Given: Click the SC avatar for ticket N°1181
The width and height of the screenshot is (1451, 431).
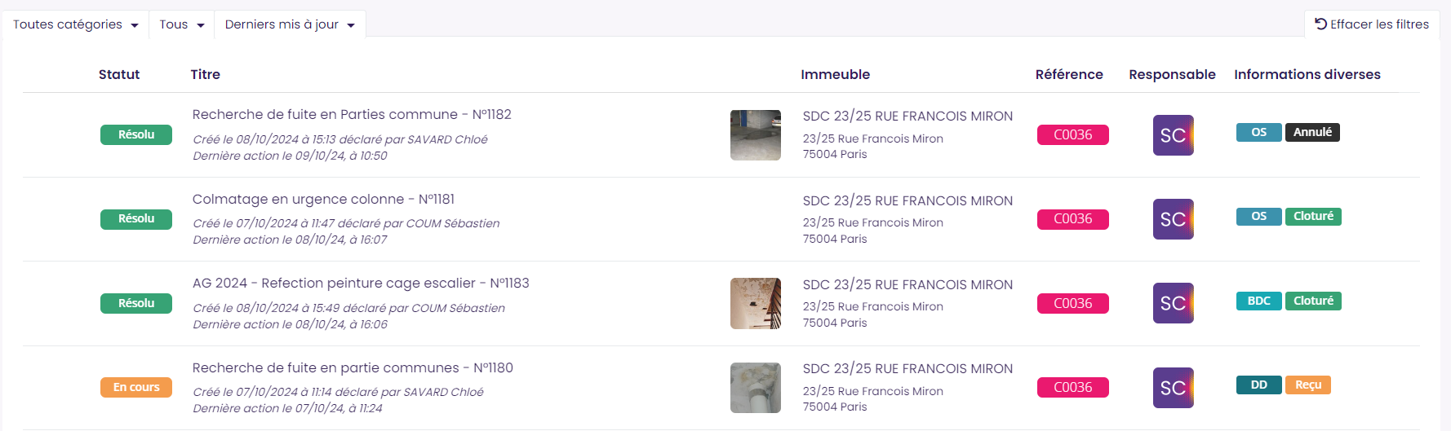Looking at the screenshot, I should click(x=1173, y=219).
